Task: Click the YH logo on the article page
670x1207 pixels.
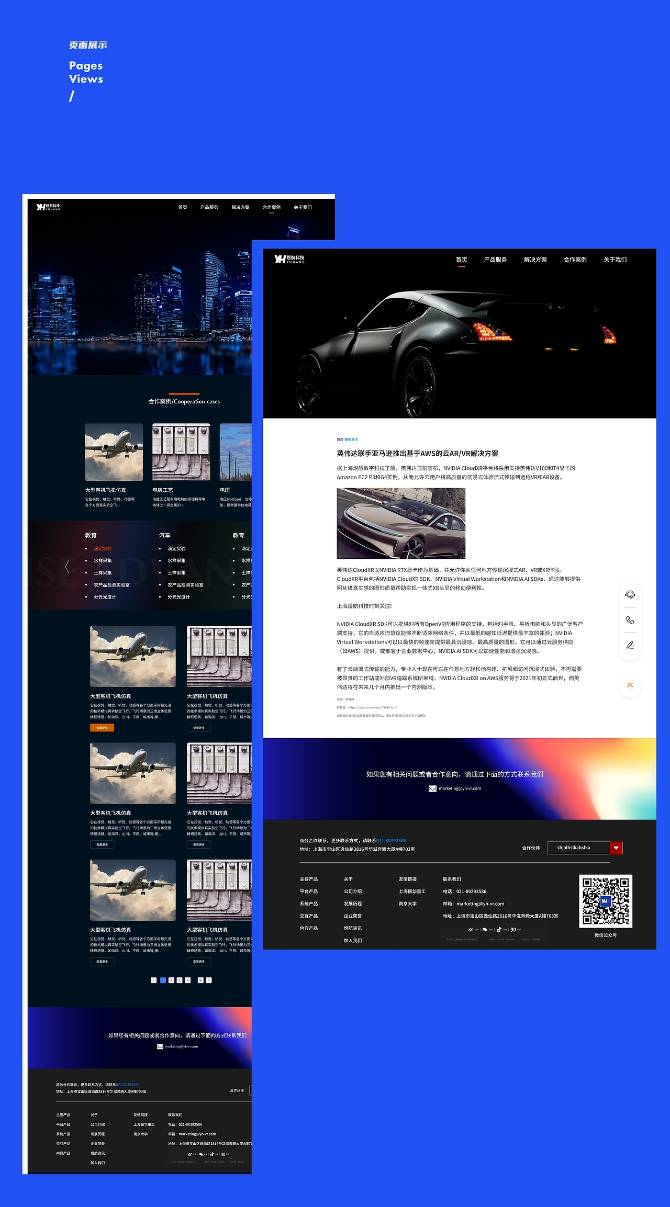Action: (289, 259)
